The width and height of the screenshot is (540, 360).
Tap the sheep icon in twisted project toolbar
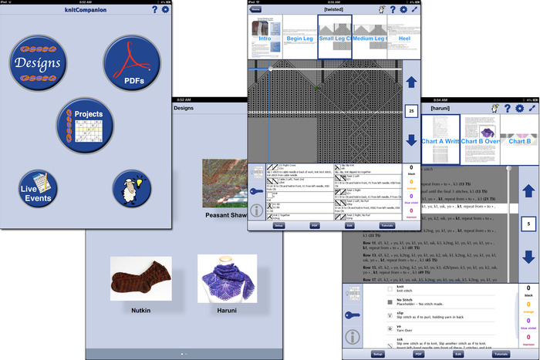click(382, 9)
